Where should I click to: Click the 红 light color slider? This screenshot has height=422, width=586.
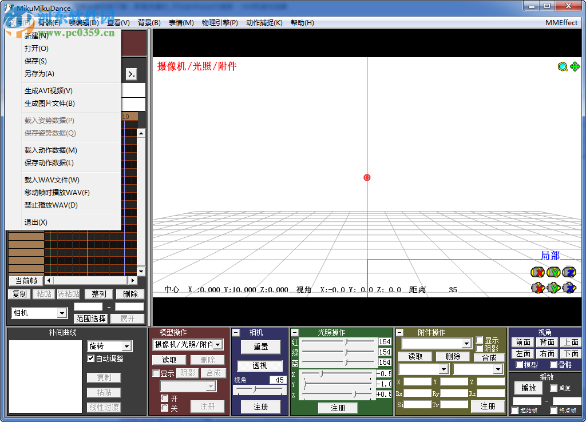pos(345,342)
